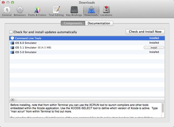Open the Text Editing preferences pane
This screenshot has height=127, width=174.
pos(56,11)
